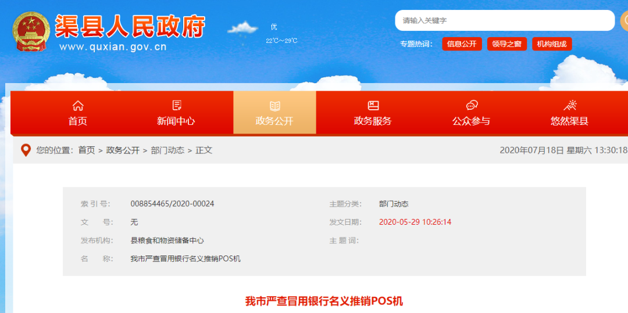Click the 专题热词 label
Viewport: 628px width, 313px height.
coord(416,44)
